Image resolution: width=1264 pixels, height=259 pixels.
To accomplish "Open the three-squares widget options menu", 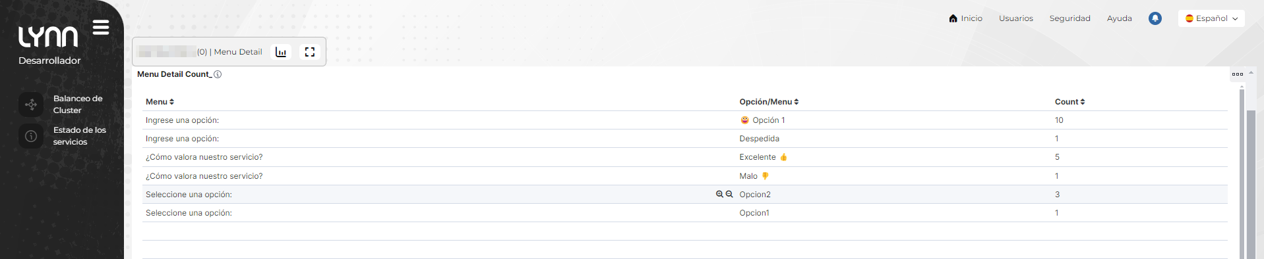I will click(x=1238, y=74).
